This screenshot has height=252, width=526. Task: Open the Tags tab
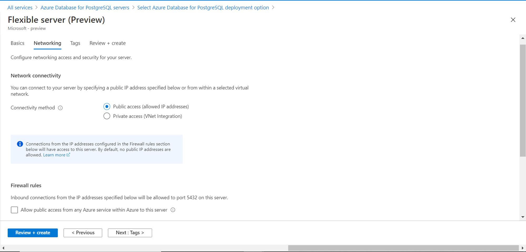coord(75,43)
